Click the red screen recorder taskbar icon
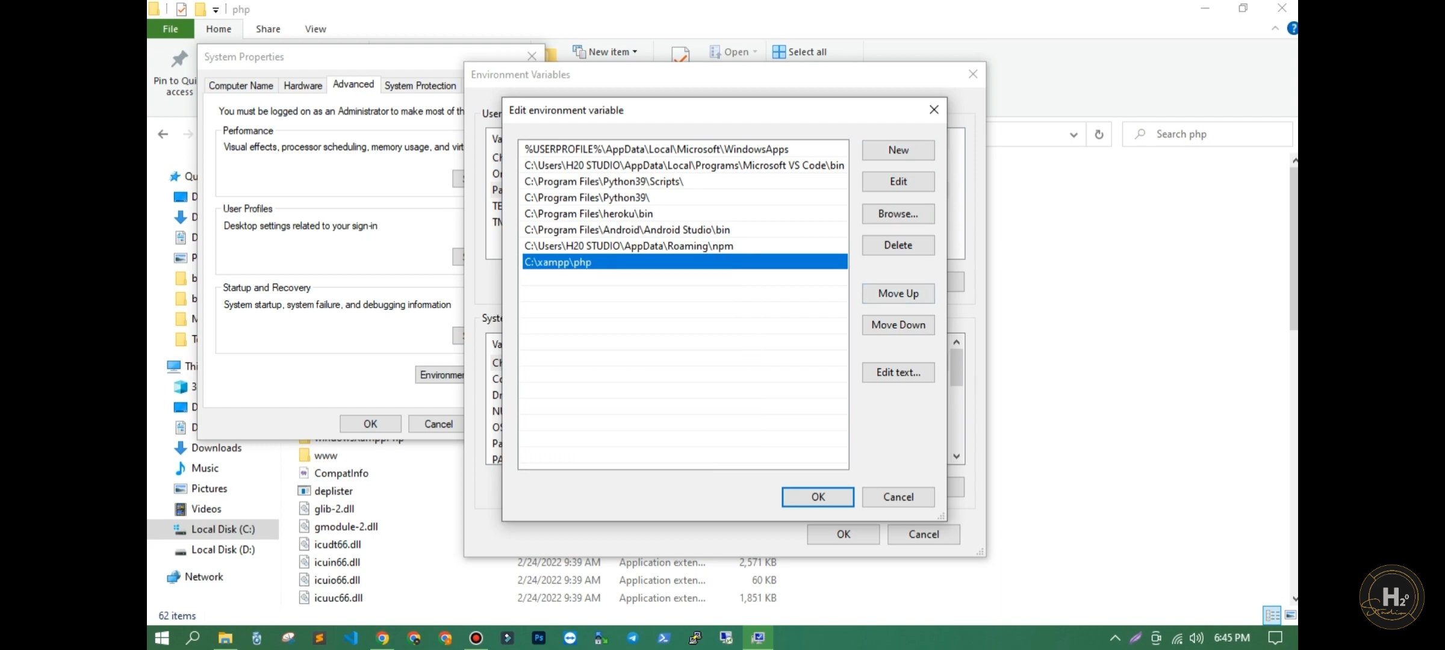The width and height of the screenshot is (1445, 650). (476, 638)
